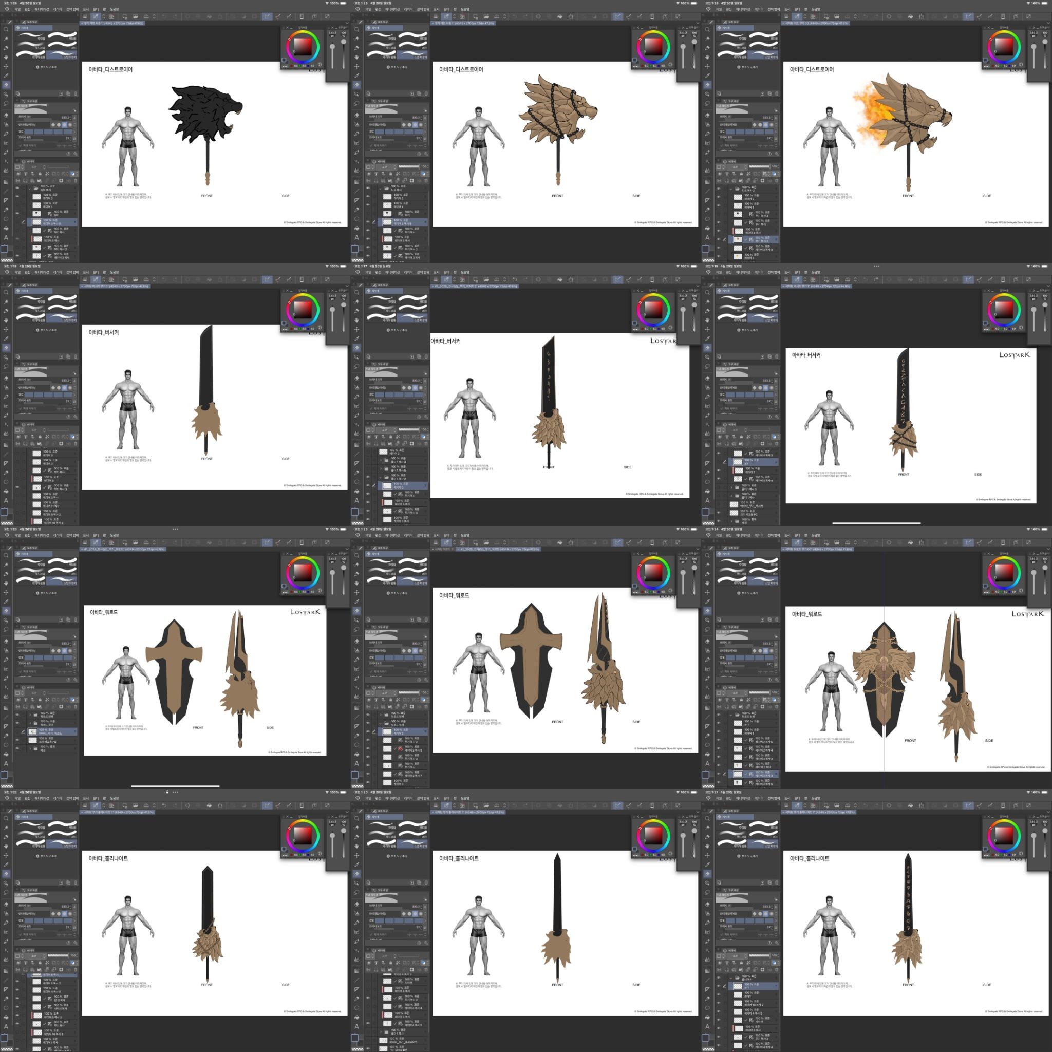Open the canvas tab overflow chevron in the black lion screenshot
Screen dimensions: 1052x1052
pos(347,23)
